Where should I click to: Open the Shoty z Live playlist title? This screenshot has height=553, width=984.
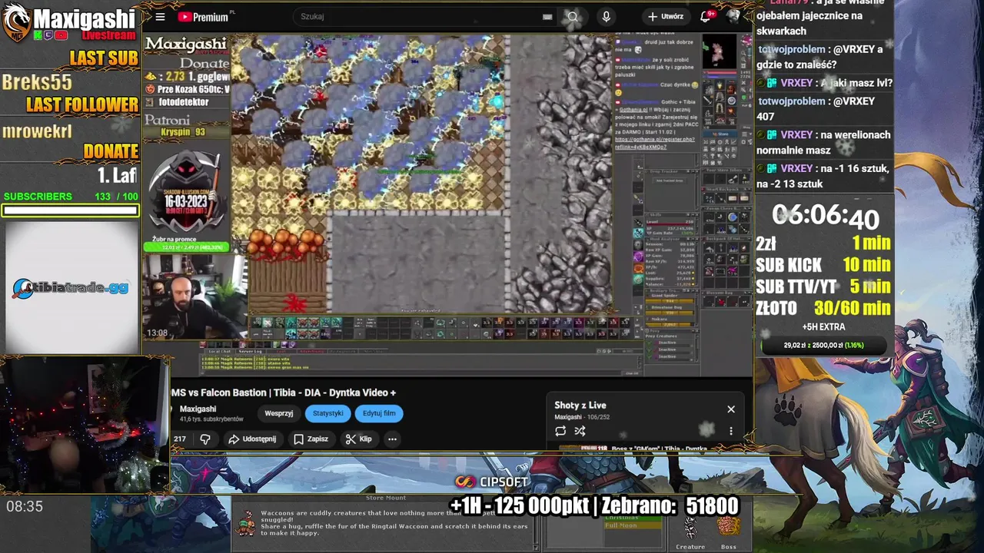pyautogui.click(x=580, y=406)
